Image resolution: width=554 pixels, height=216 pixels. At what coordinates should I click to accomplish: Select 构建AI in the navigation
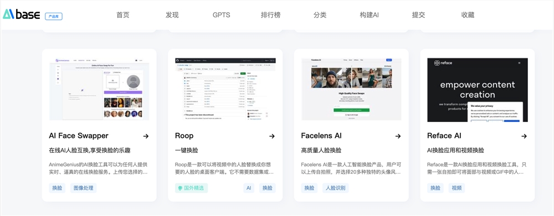pos(369,15)
